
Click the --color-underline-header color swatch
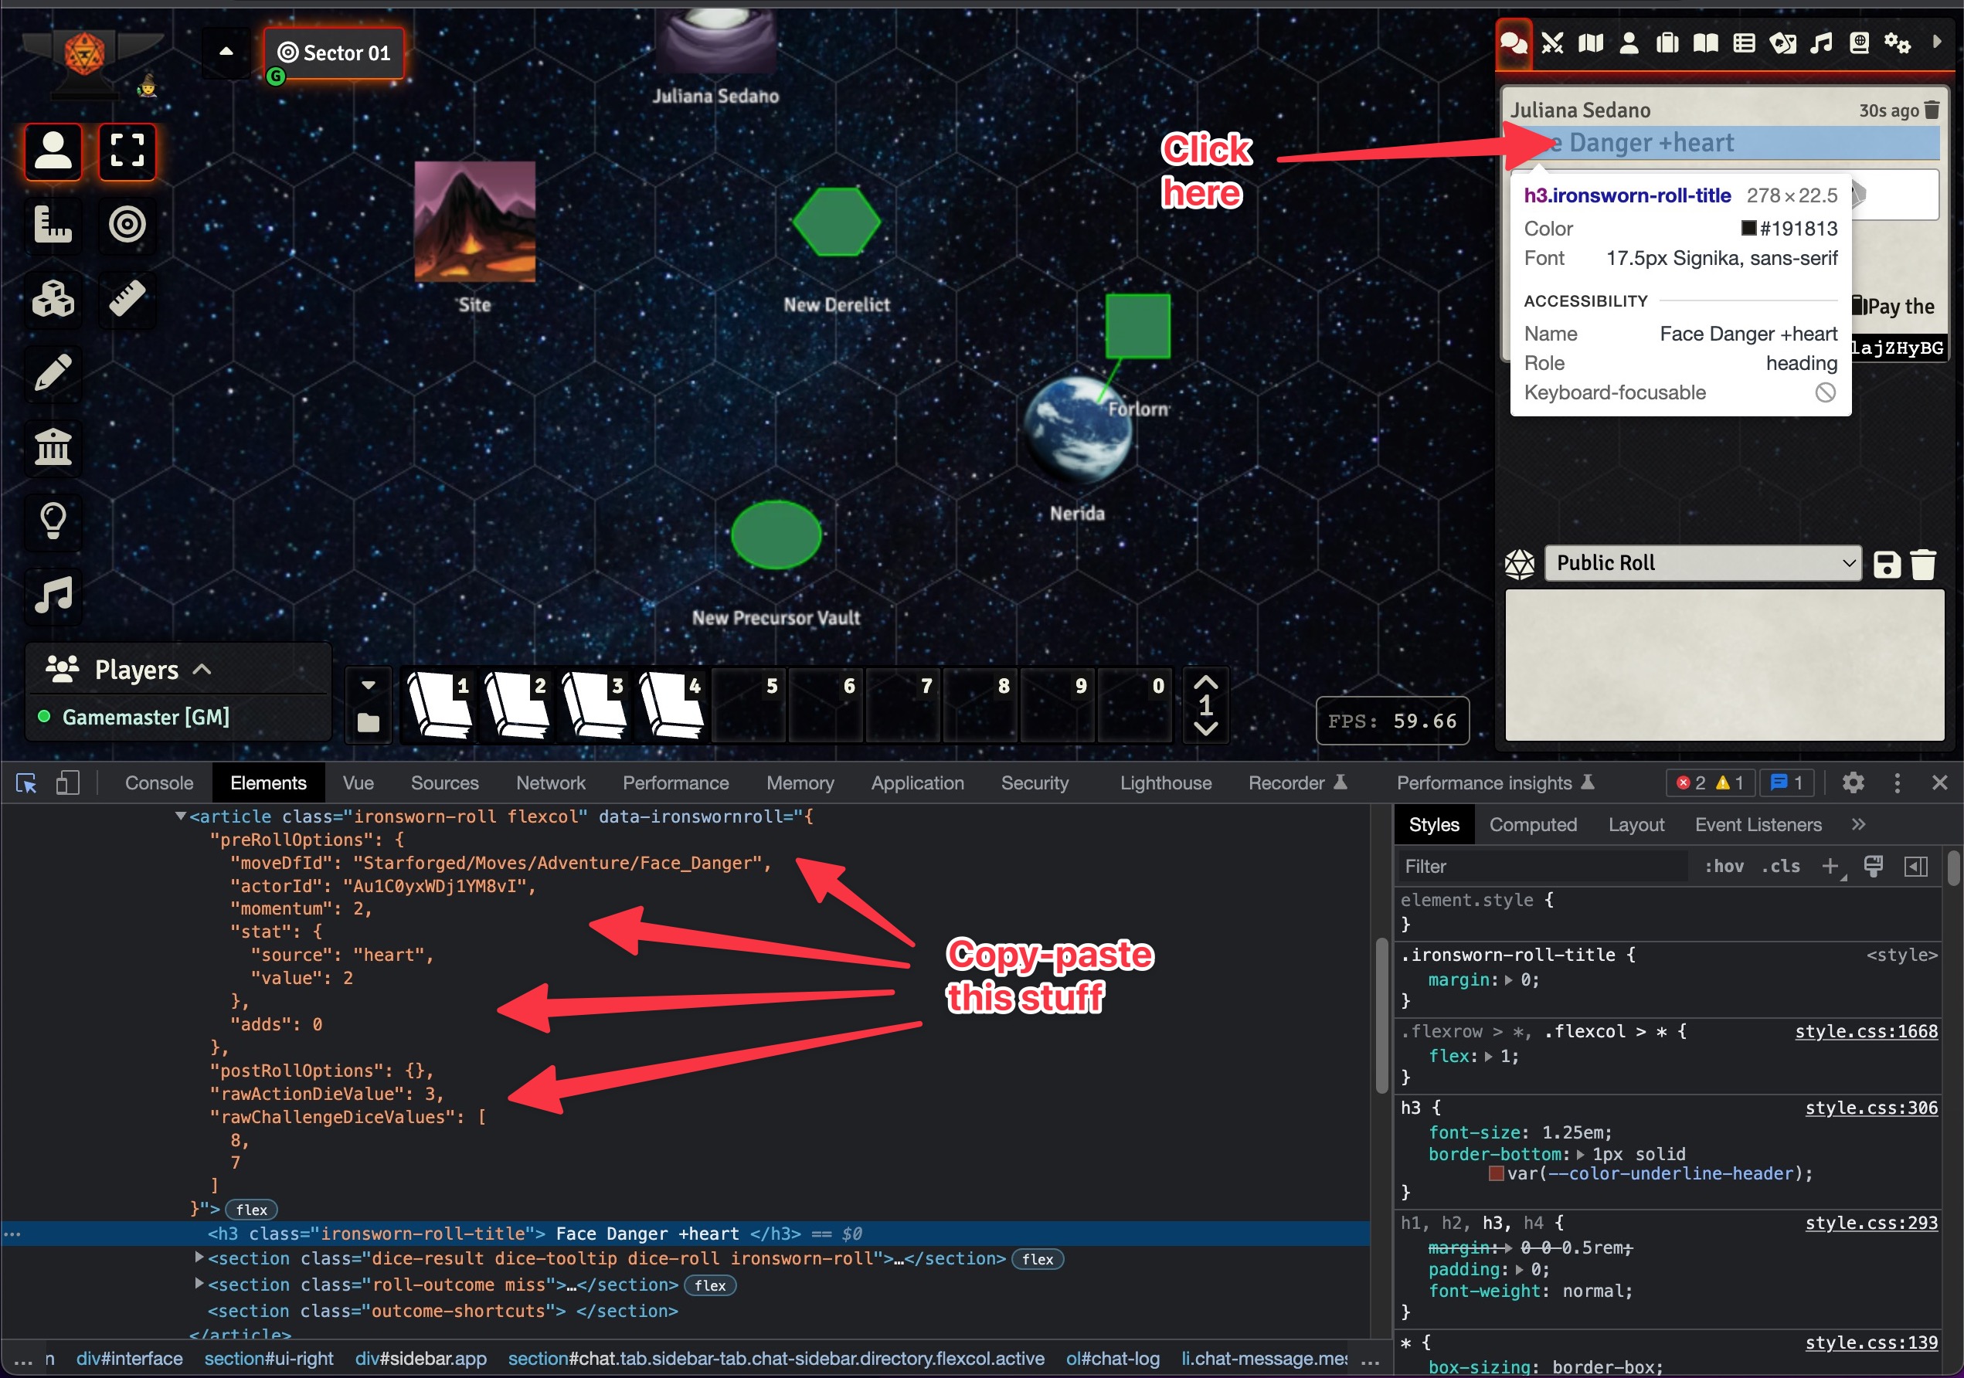[1496, 1173]
